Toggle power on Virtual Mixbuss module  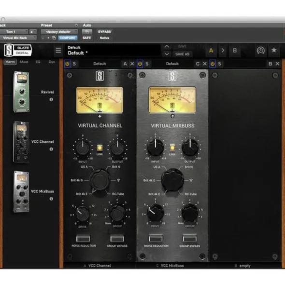click(140, 64)
